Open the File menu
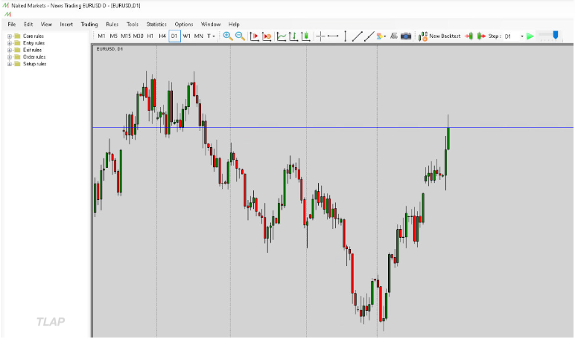Image resolution: width=575 pixels, height=339 pixels. (x=12, y=25)
